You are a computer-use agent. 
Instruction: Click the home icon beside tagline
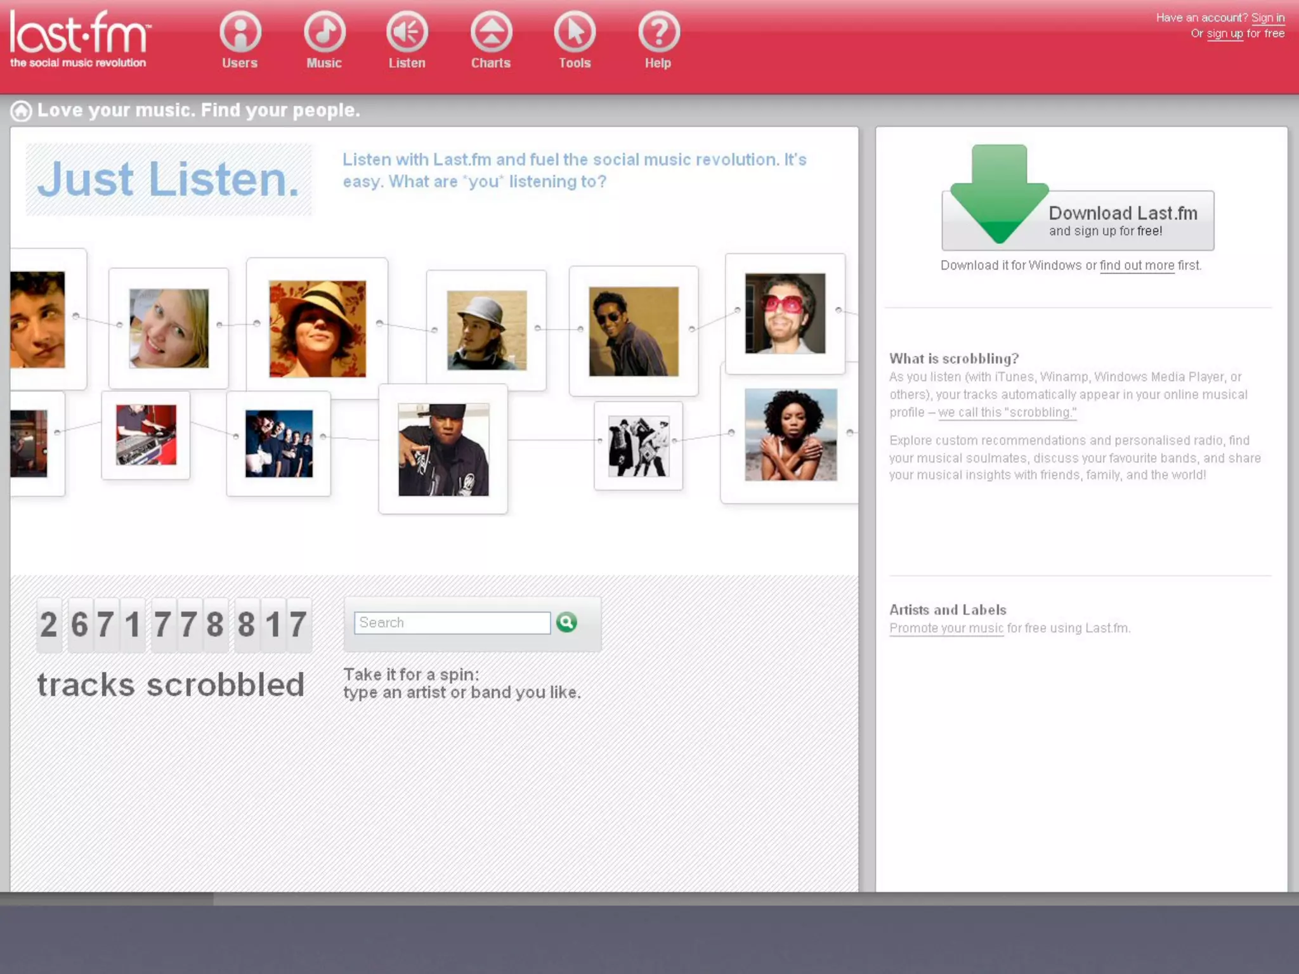pos(21,111)
